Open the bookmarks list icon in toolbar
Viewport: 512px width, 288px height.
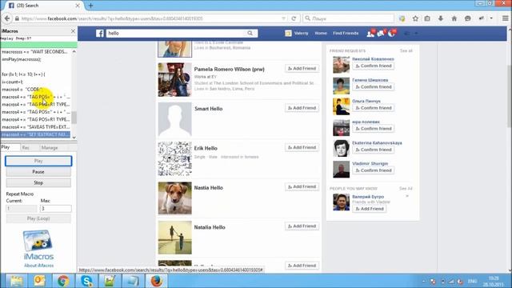click(427, 18)
